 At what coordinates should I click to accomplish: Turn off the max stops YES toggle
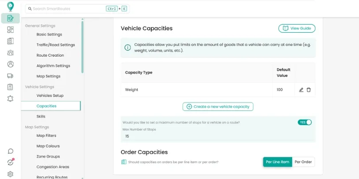[304, 122]
